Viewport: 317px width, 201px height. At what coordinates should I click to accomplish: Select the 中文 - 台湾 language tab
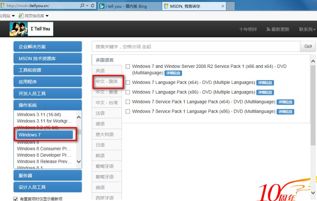pyautogui.click(x=107, y=103)
